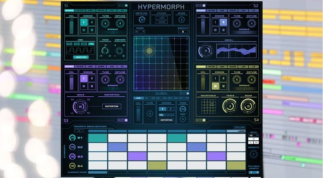Click the highlighted save icon in S1 header
The height and width of the screenshot is (178, 323).
point(126,5)
